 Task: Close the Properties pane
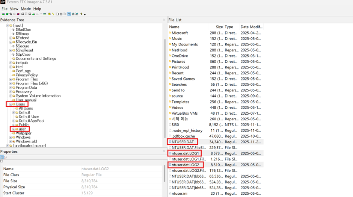164,151
